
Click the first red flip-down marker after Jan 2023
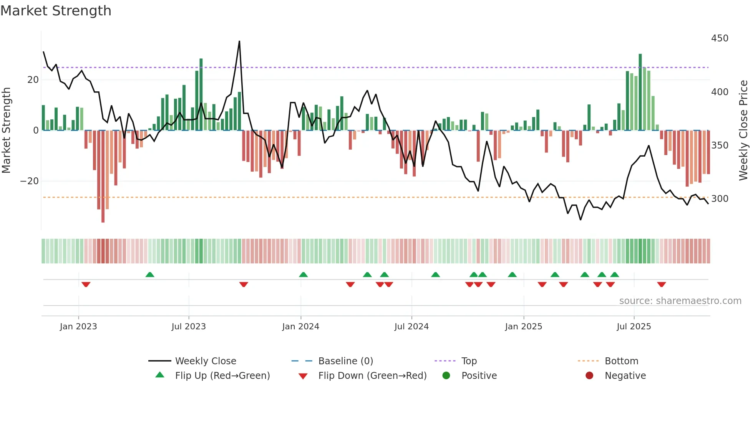pyautogui.click(x=86, y=284)
